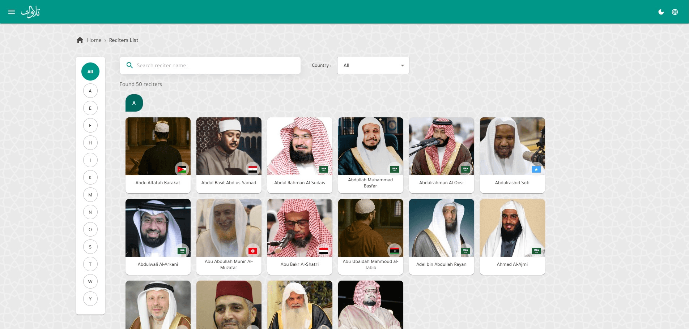Screen dimensions: 689x329
Task: Filter reciters by letter F
Action: pyautogui.click(x=90, y=125)
